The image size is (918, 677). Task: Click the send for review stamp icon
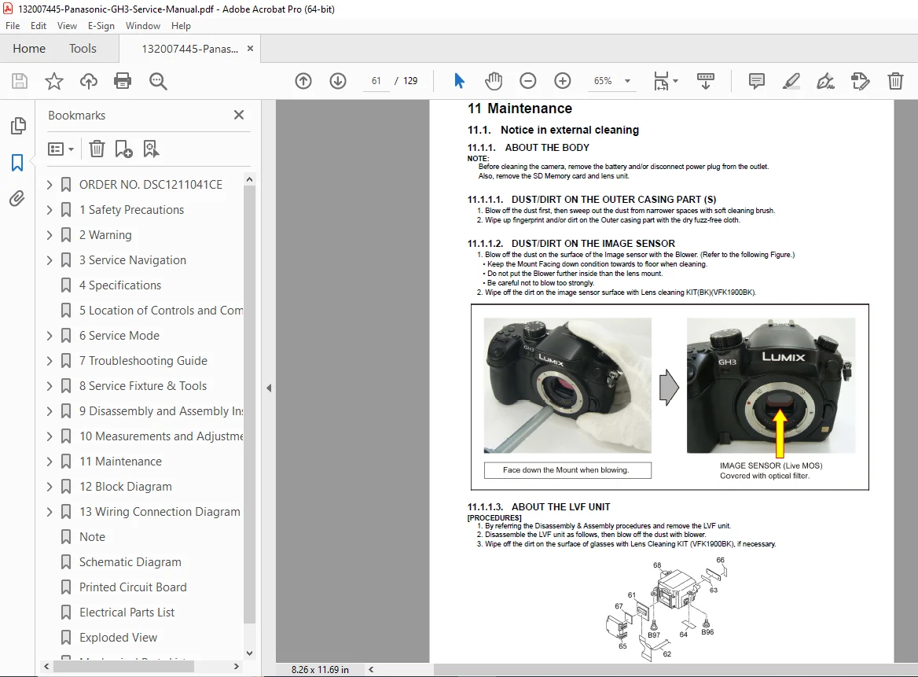click(x=860, y=81)
